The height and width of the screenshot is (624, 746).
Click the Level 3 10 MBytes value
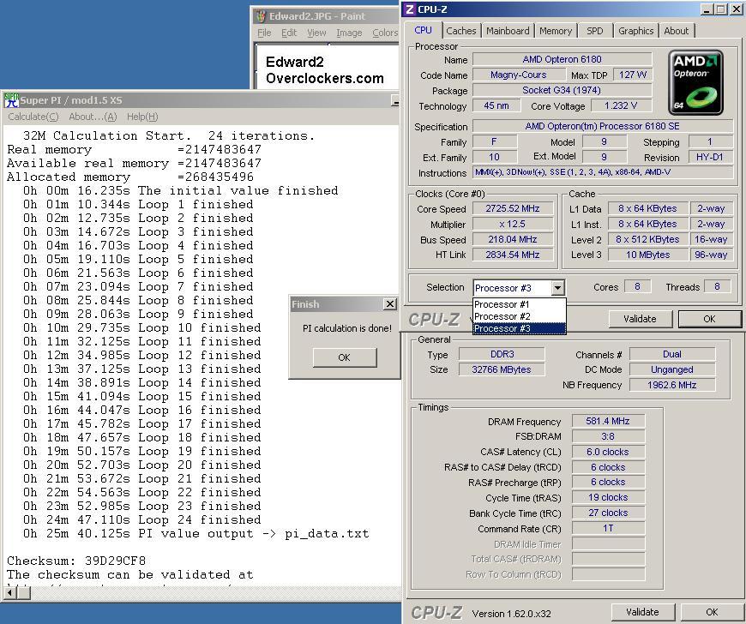[x=647, y=255]
